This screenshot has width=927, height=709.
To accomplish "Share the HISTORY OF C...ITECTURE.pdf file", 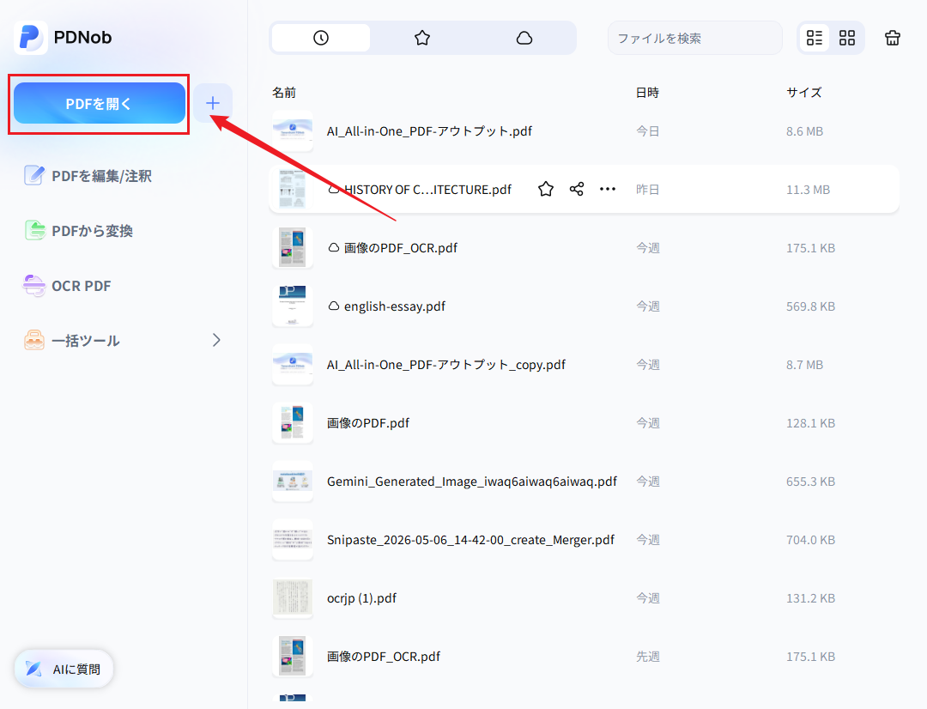I will [577, 189].
